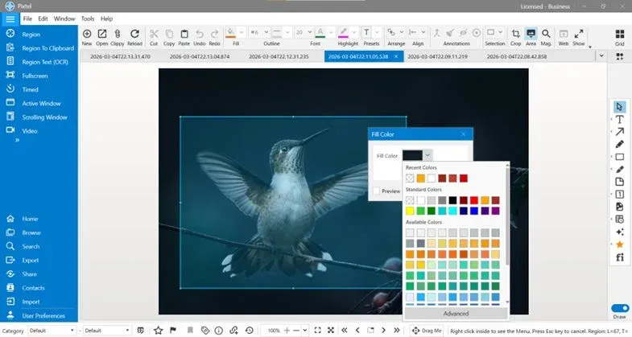
Task: Click the hamburger menu icon
Action: coord(10,19)
